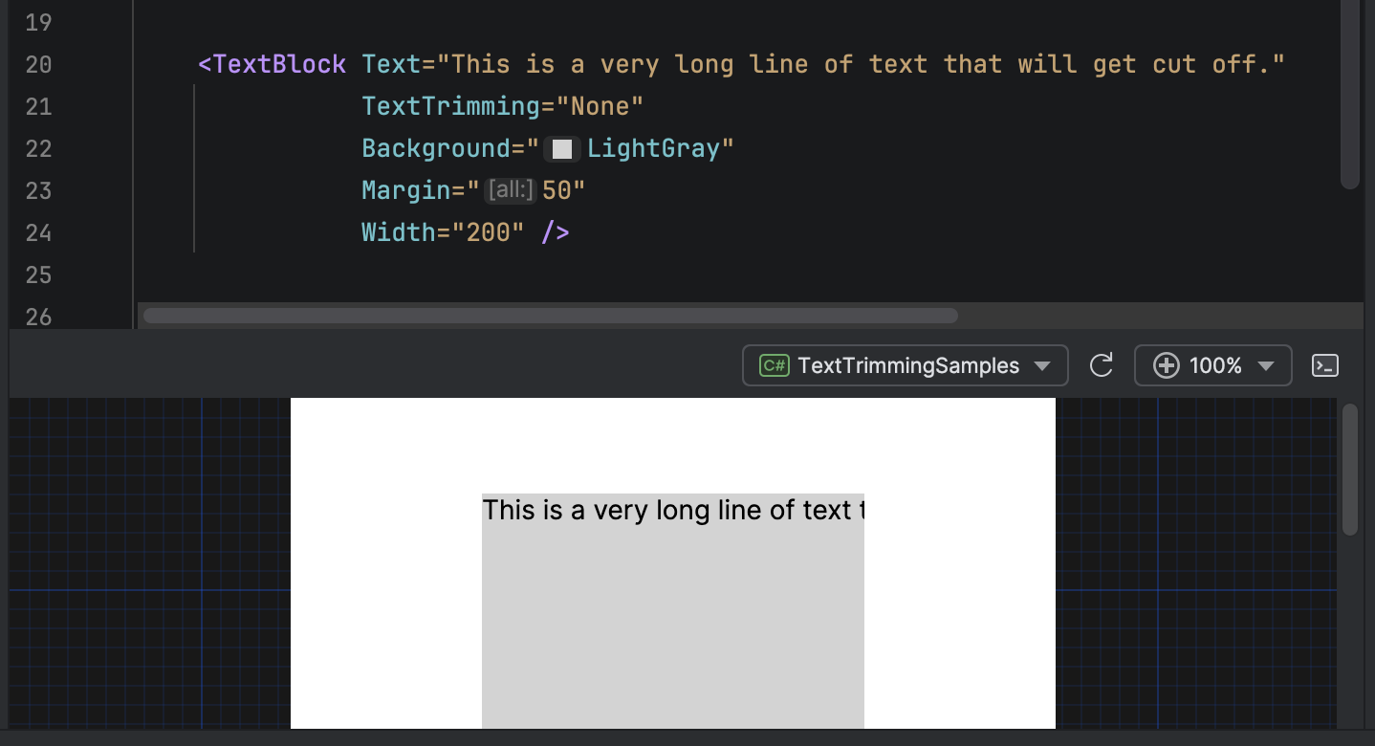
Task: Open the previewer terminal console icon
Action: click(1324, 365)
